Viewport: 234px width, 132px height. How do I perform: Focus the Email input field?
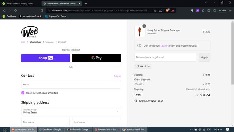pos(71,84)
